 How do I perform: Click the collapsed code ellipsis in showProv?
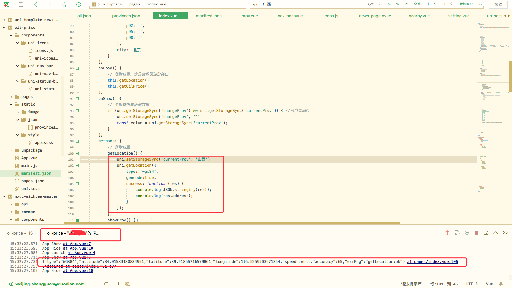coord(145,220)
